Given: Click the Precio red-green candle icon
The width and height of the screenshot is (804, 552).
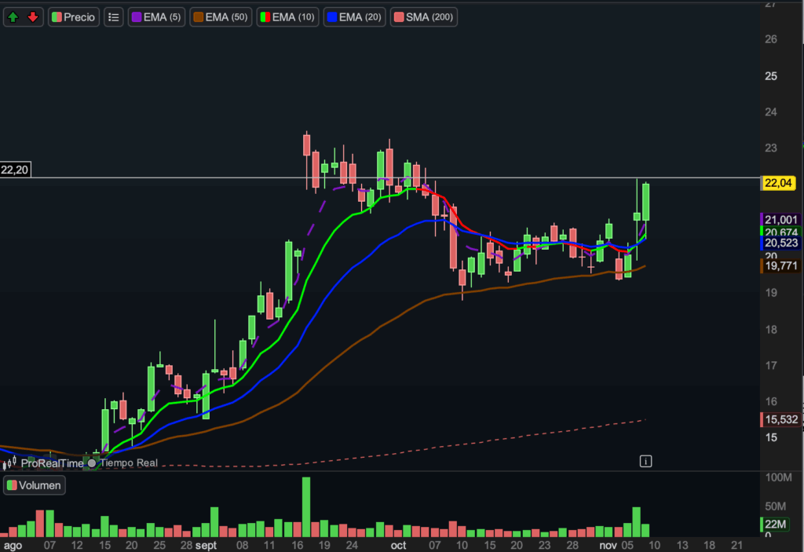Looking at the screenshot, I should pyautogui.click(x=57, y=16).
